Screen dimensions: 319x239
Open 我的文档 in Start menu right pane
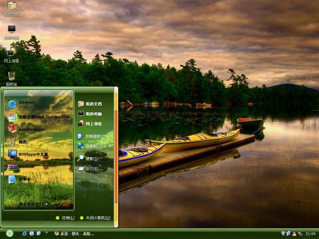point(90,104)
